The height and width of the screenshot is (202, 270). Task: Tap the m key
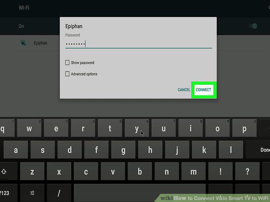coord(194,171)
